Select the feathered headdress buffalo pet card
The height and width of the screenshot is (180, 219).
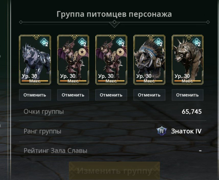(149, 60)
